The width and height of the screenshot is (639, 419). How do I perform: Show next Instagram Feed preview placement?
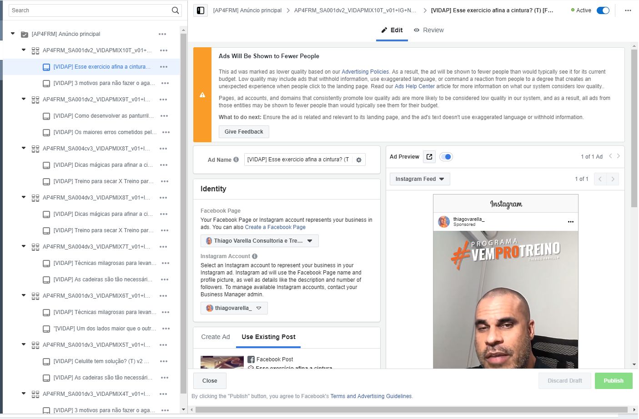point(613,179)
